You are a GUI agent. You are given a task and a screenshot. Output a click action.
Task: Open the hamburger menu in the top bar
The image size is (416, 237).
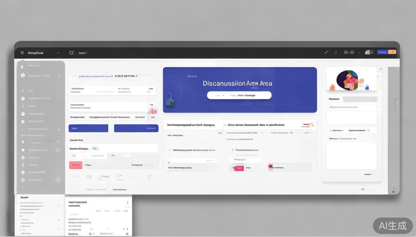[22, 53]
